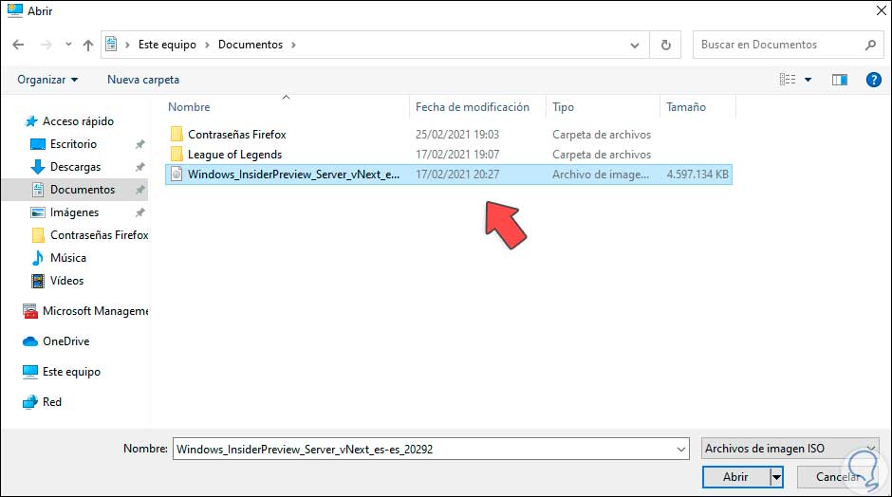Toggle the preview pane

[x=840, y=80]
